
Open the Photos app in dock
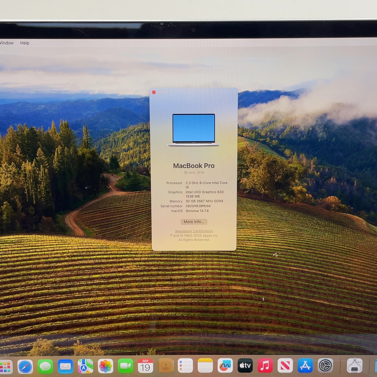click(106, 366)
